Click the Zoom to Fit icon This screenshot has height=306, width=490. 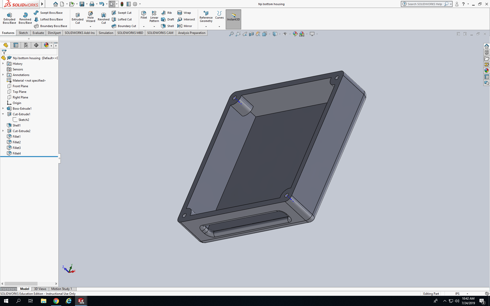click(x=231, y=34)
